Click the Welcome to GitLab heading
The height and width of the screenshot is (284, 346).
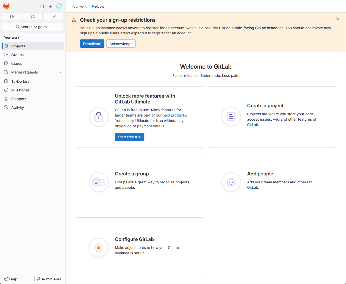coord(206,67)
